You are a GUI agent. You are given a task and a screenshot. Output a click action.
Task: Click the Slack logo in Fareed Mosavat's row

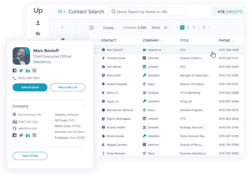point(144,84)
